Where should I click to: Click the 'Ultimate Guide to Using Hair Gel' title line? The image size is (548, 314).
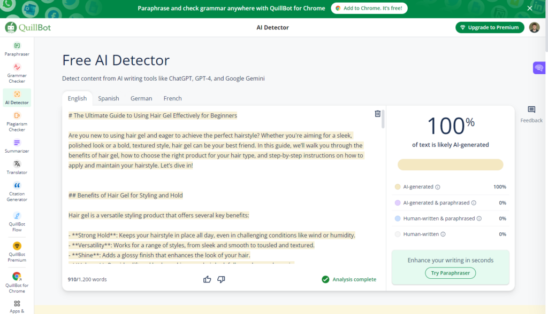pos(153,115)
